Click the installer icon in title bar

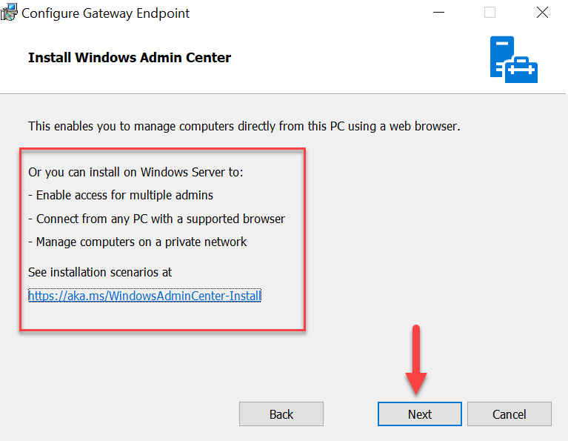pyautogui.click(x=9, y=12)
